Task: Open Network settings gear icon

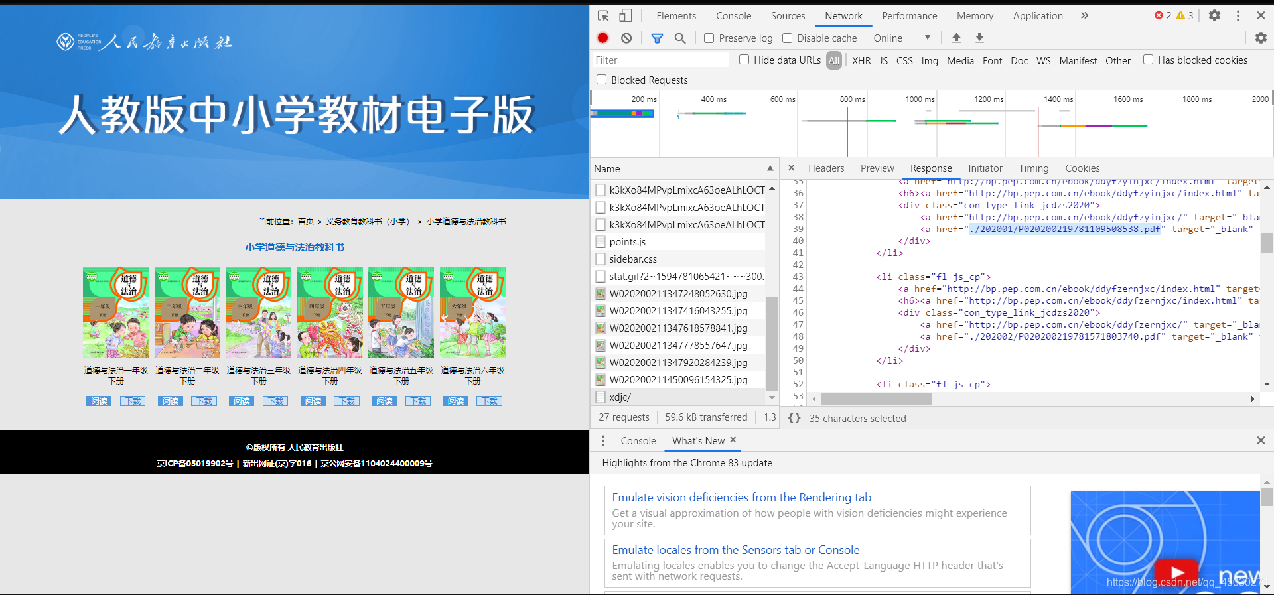Action: 1261,38
